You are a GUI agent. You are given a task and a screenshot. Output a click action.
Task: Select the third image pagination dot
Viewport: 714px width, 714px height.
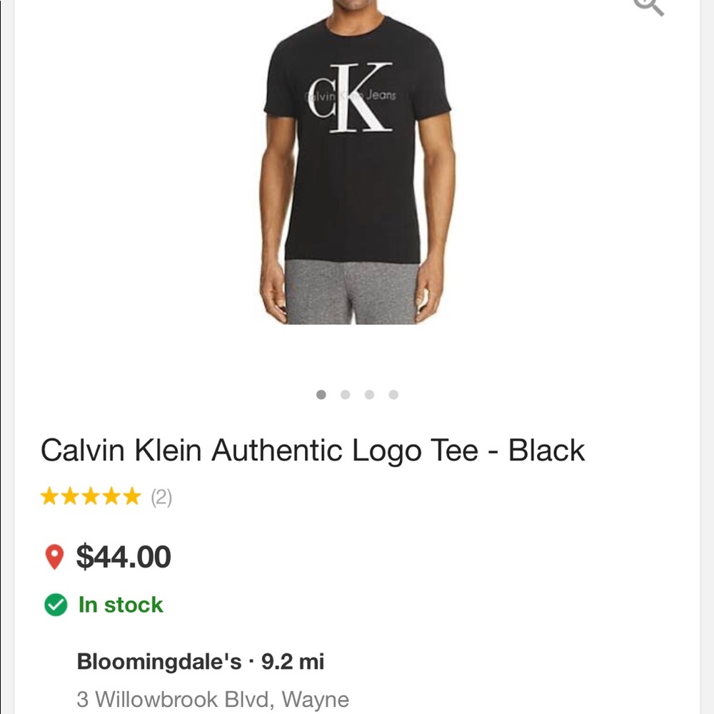pos(370,394)
